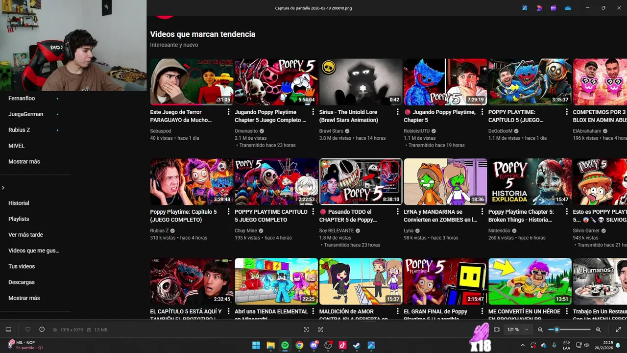Mark the image as favorite with the heart
Screen dimensions: 627x353
(x=27, y=329)
